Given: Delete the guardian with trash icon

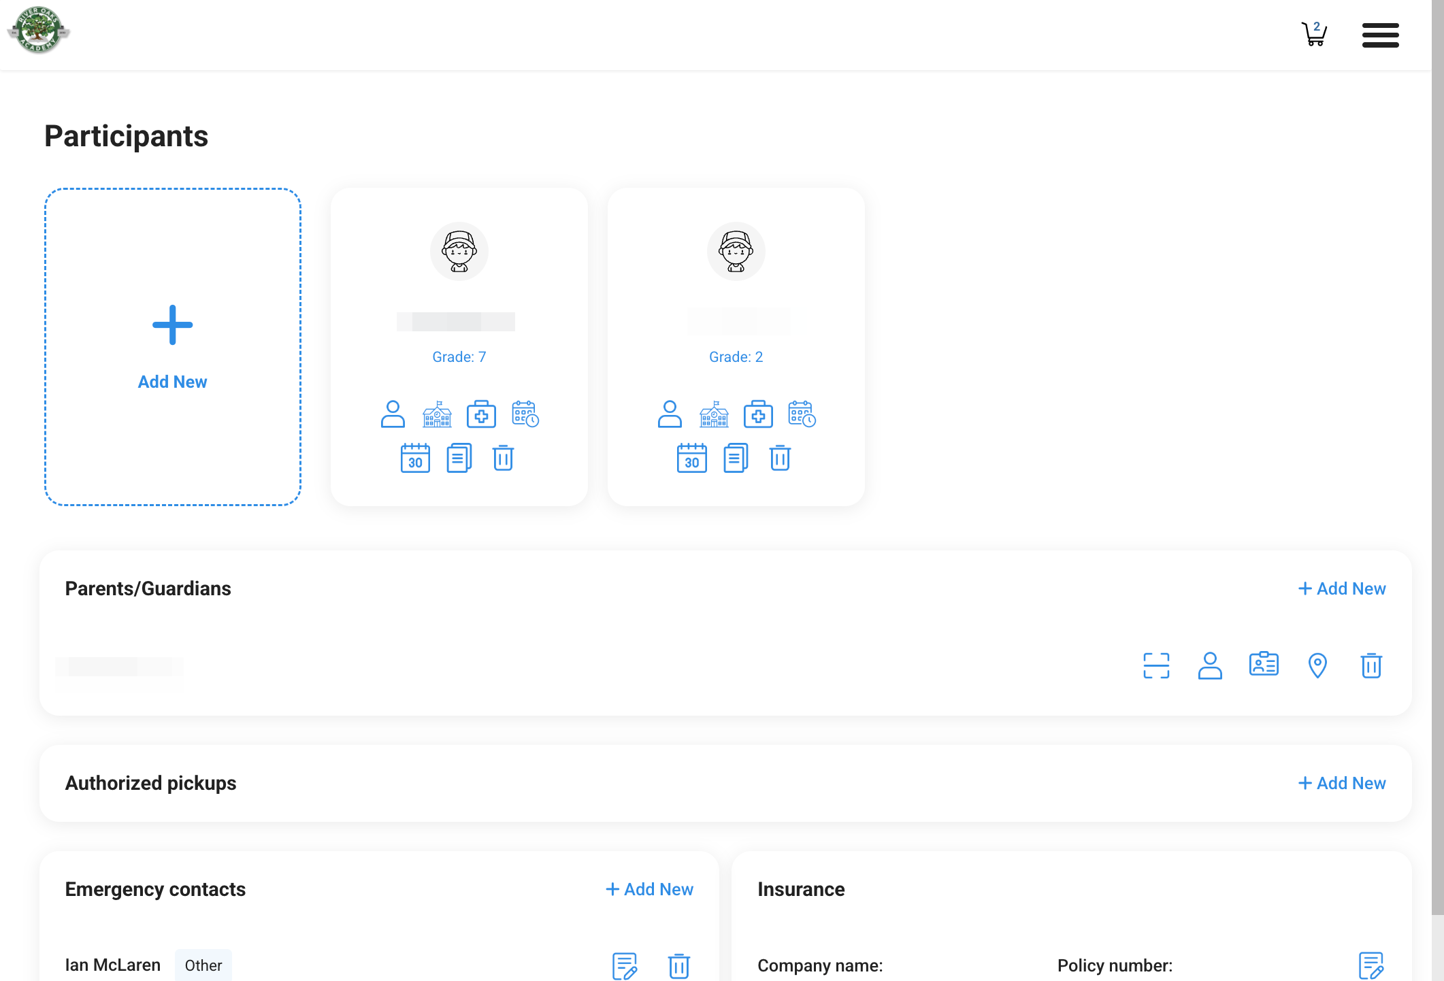Looking at the screenshot, I should (x=1371, y=665).
